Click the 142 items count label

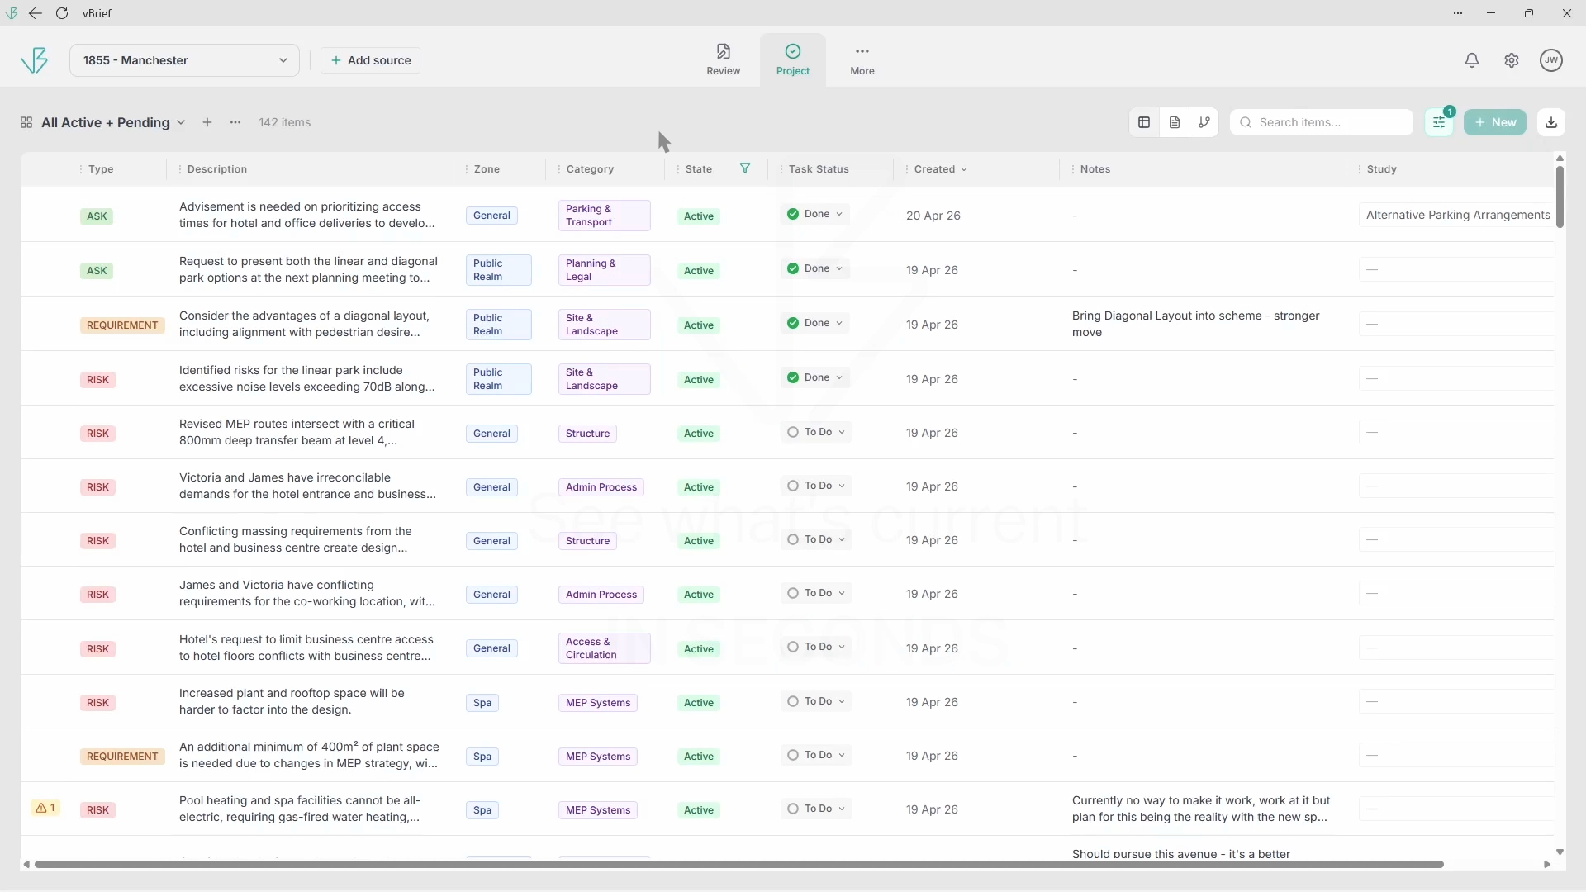(284, 122)
